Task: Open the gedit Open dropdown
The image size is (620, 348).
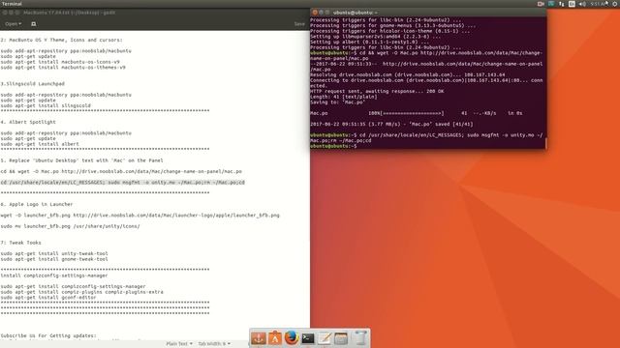Action: pyautogui.click(x=13, y=24)
